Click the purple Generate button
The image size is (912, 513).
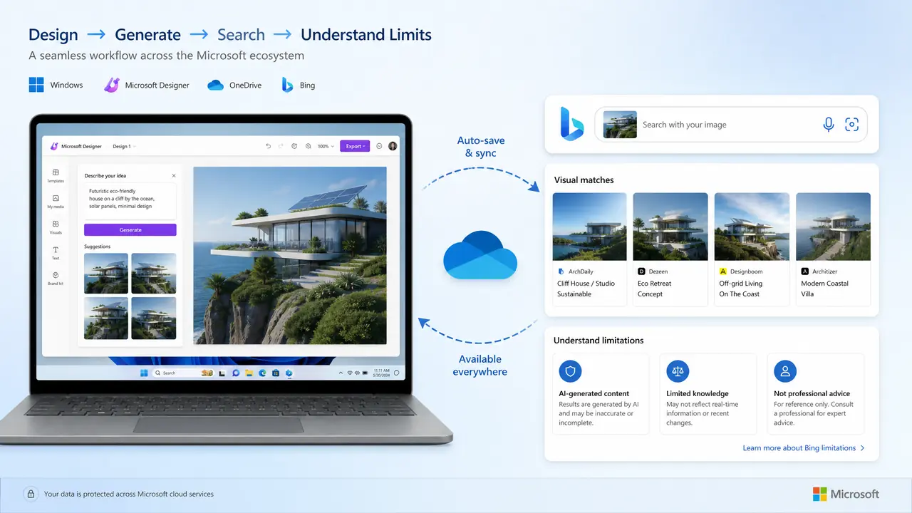coord(130,230)
